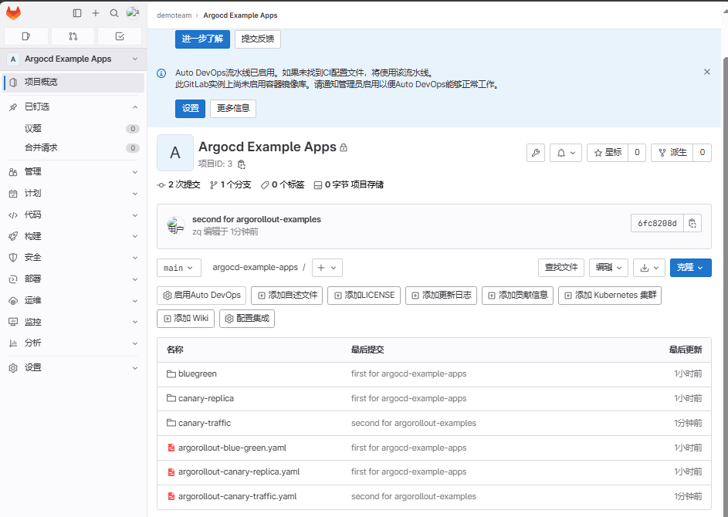Open commit 'second for argorollout-examples' title
Viewport: 728px width, 517px height.
click(257, 219)
